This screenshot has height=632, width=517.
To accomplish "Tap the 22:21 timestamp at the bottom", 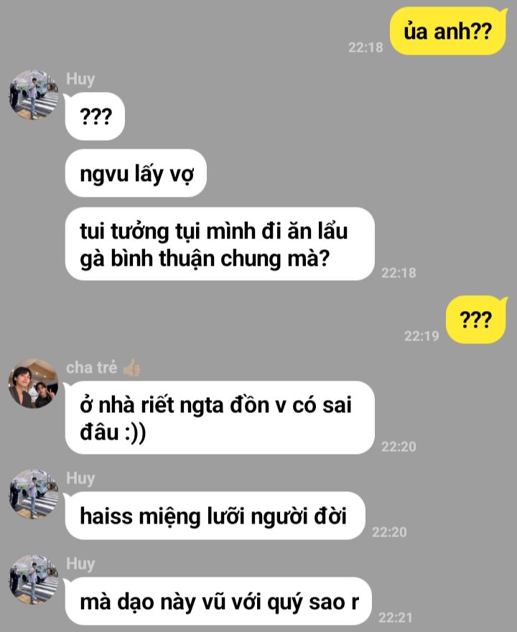I will (x=396, y=617).
